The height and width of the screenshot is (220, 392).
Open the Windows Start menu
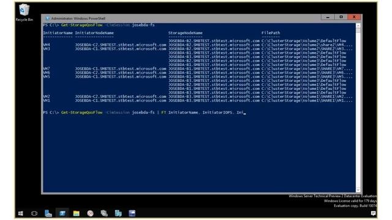20,213
